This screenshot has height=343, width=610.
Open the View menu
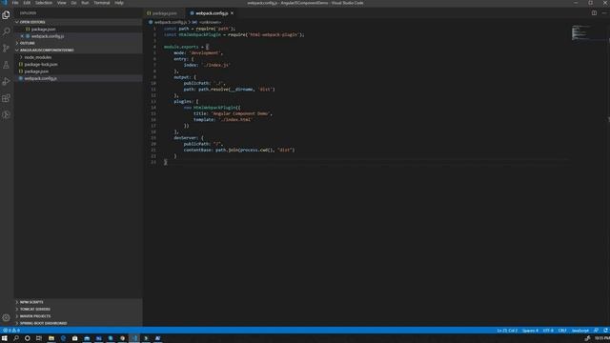point(61,3)
